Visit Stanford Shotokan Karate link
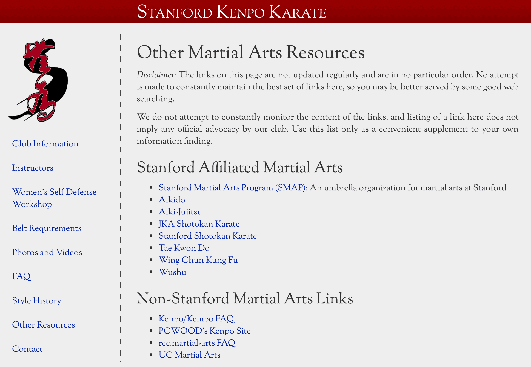Image resolution: width=531 pixels, height=367 pixels. click(208, 236)
